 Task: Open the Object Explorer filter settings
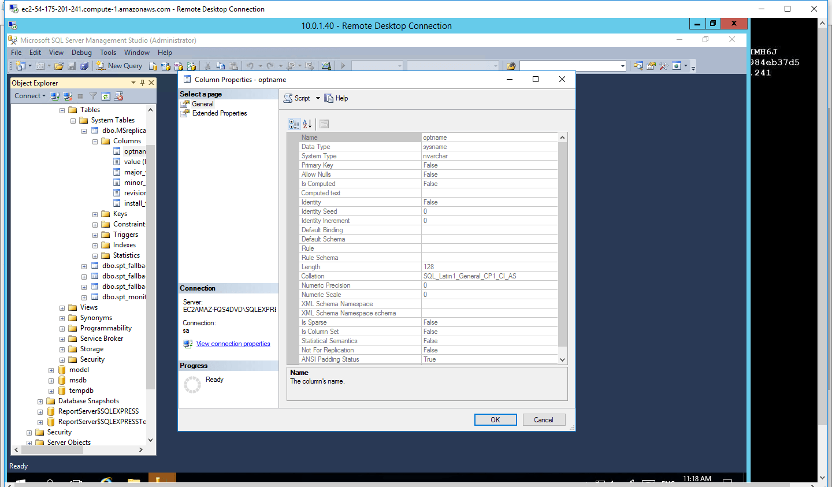[x=92, y=96]
